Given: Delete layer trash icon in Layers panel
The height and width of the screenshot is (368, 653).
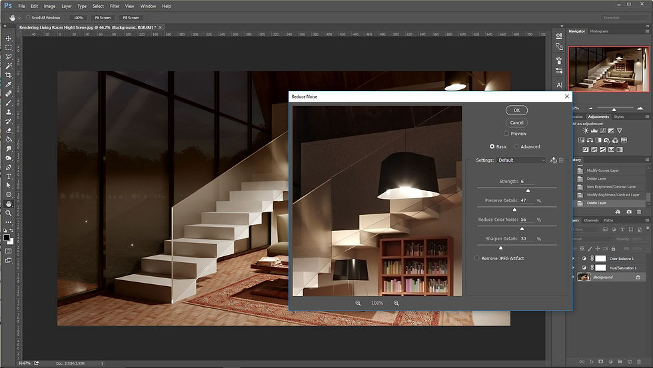Looking at the screenshot, I should pos(639,362).
